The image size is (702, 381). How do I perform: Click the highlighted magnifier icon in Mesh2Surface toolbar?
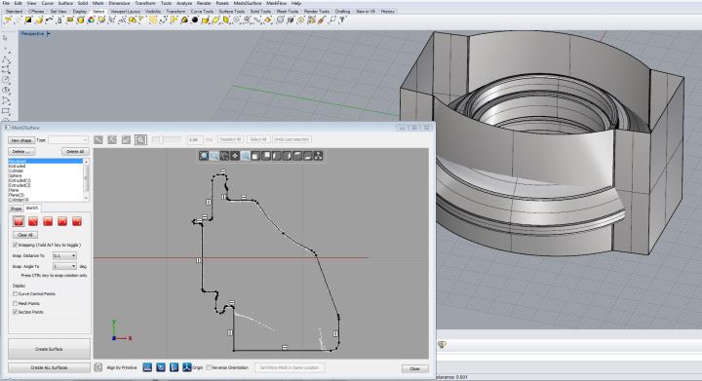coord(140,140)
